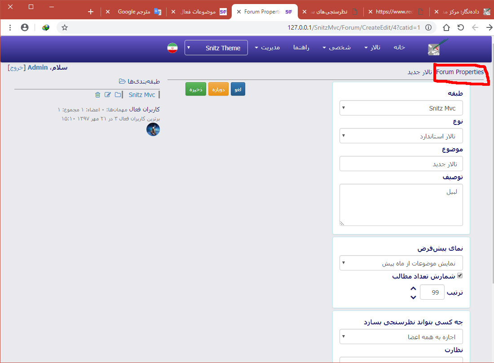Screen dimensions: 494x363
Task: Open the browser profile account icon
Action: tap(25, 28)
